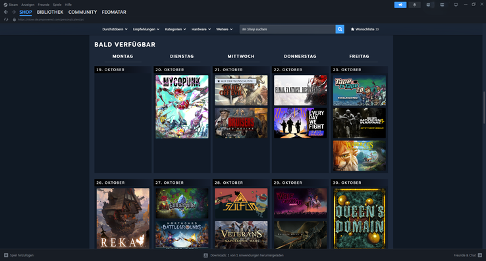Open the Friends & Chat icon
The image size is (486, 261).
pyautogui.click(x=480, y=255)
